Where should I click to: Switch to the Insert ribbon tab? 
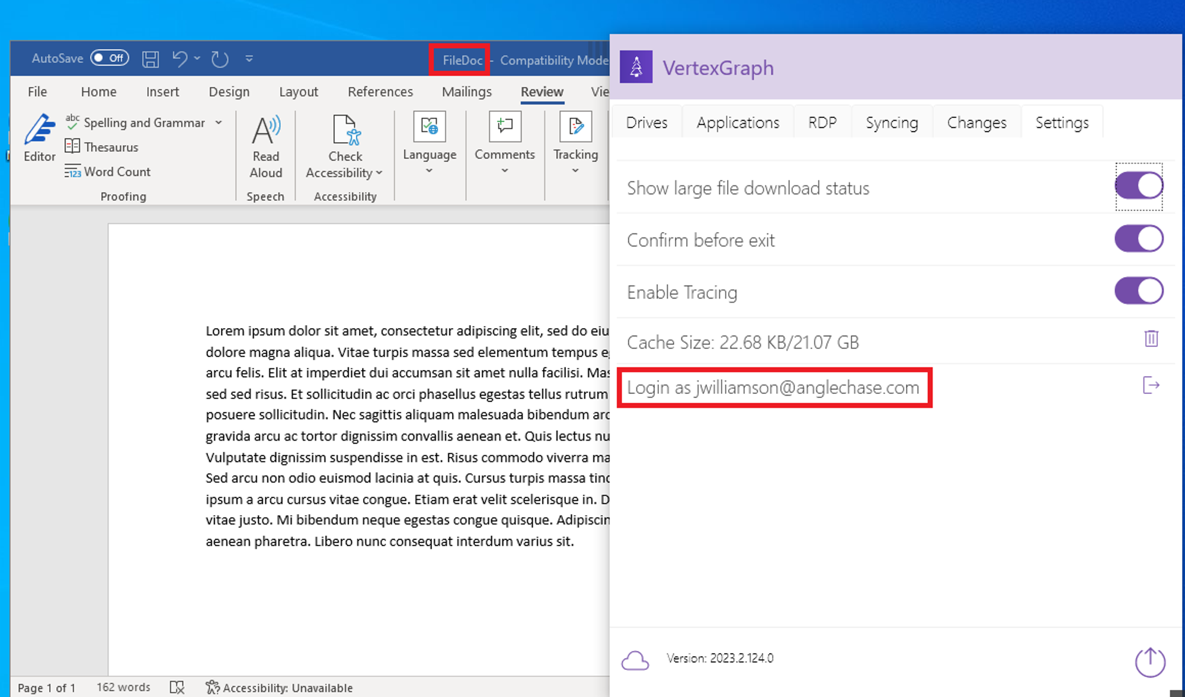[162, 92]
